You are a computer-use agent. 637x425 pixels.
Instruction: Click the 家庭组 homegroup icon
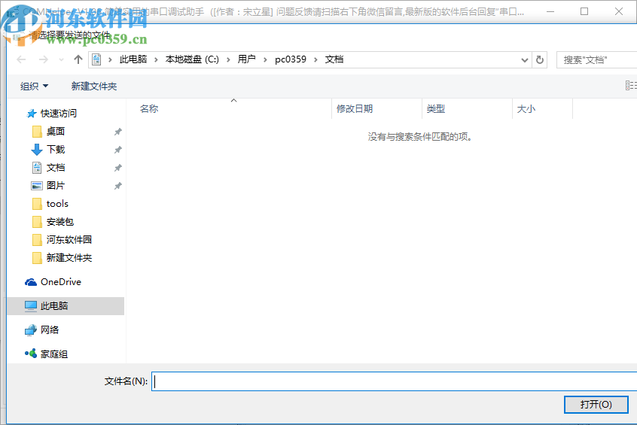(31, 354)
